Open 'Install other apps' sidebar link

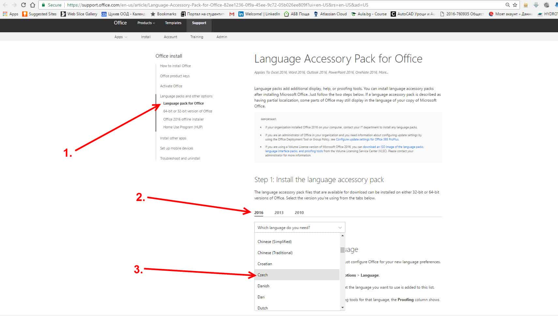[173, 138]
